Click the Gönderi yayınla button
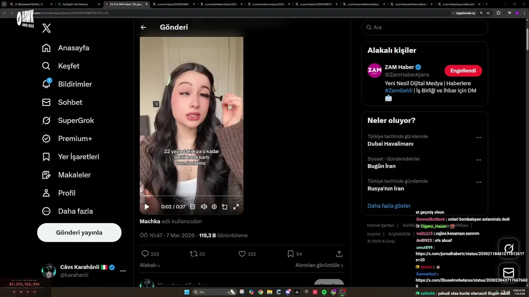The width and height of the screenshot is (529, 297). pos(79,233)
